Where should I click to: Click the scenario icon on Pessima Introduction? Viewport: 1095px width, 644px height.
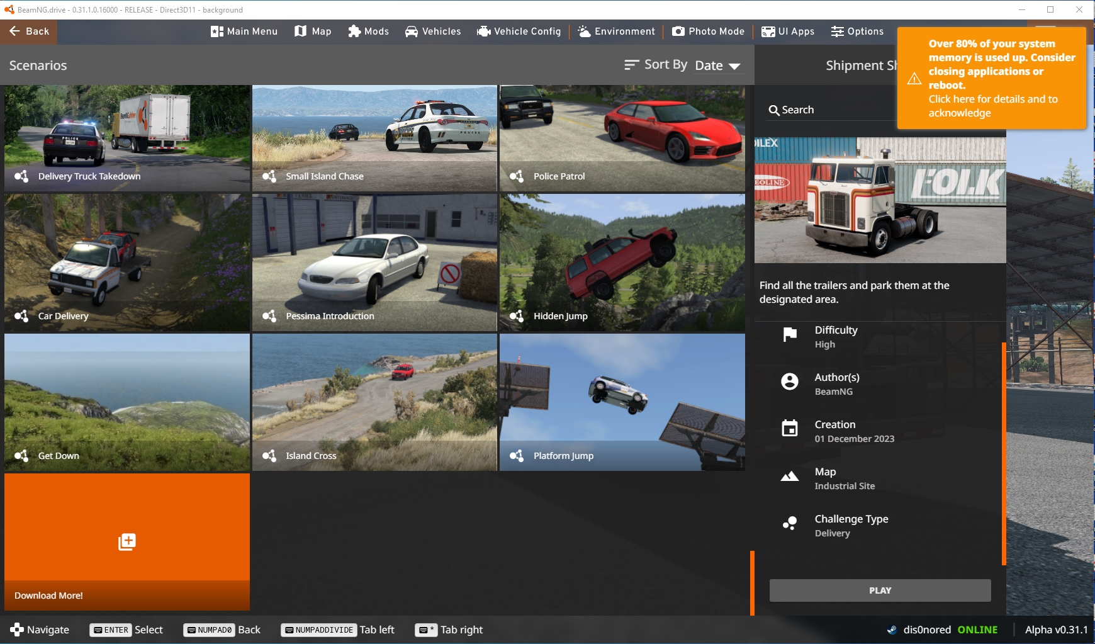pyautogui.click(x=269, y=316)
